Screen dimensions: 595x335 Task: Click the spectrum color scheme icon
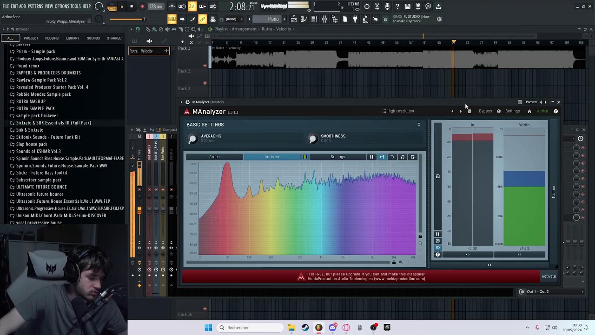tap(305, 157)
